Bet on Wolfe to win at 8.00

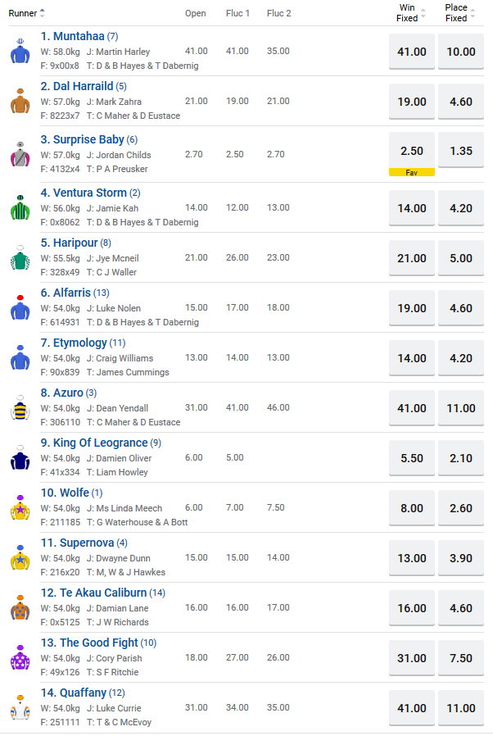point(411,508)
